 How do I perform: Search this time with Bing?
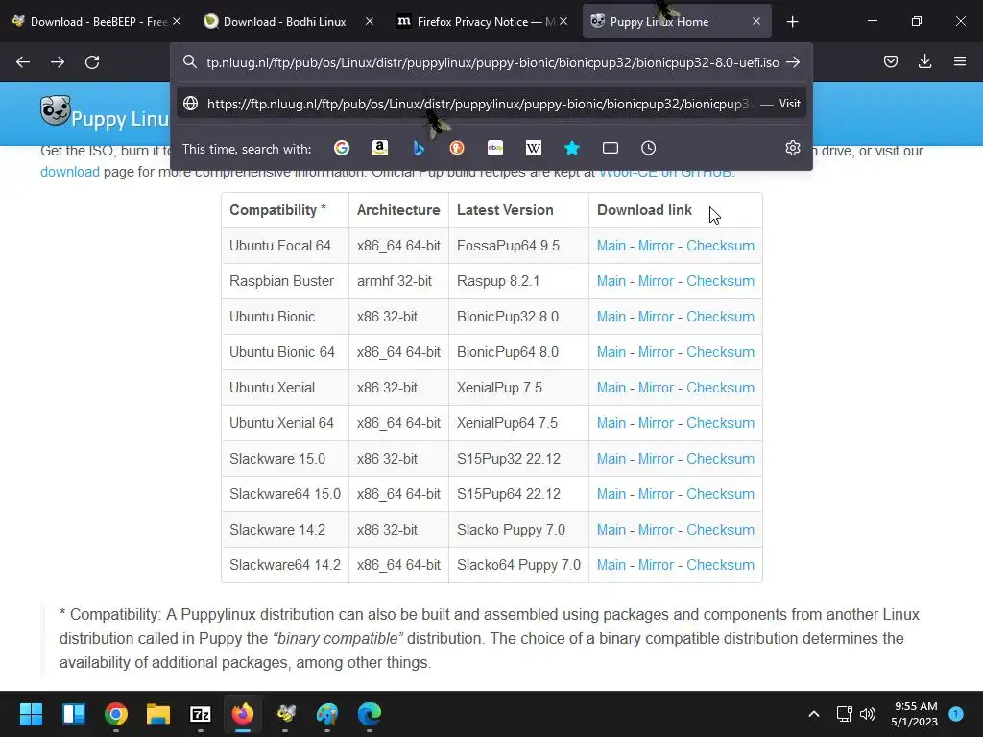(419, 148)
